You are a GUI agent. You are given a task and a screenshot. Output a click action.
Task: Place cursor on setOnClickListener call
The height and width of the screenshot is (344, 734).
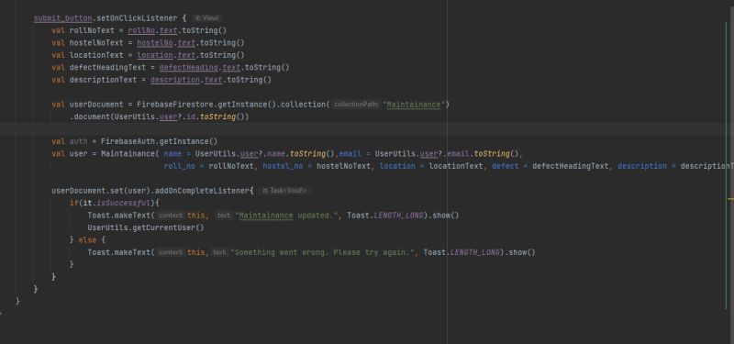pyautogui.click(x=137, y=18)
